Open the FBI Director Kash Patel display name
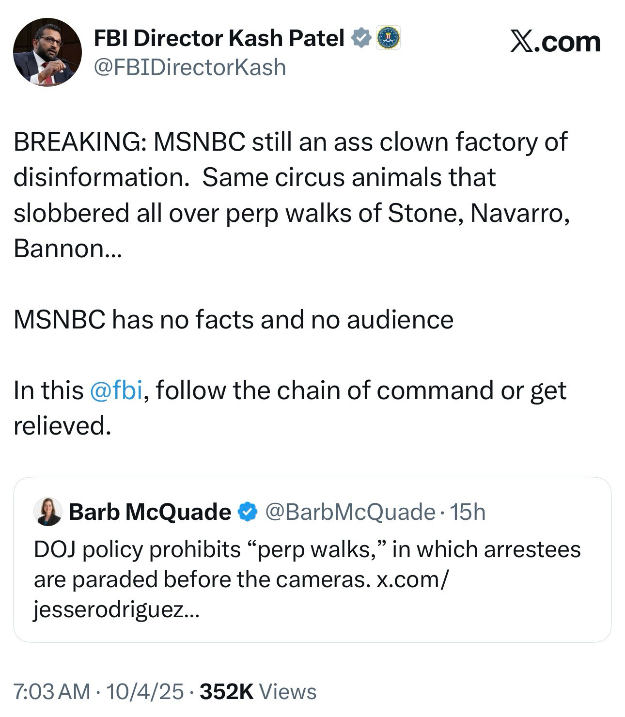The image size is (625, 717). [x=219, y=38]
